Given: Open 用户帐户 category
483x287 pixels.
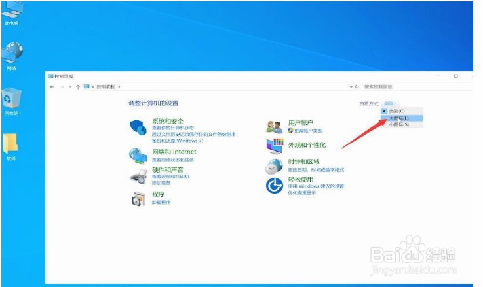Looking at the screenshot, I should 301,123.
